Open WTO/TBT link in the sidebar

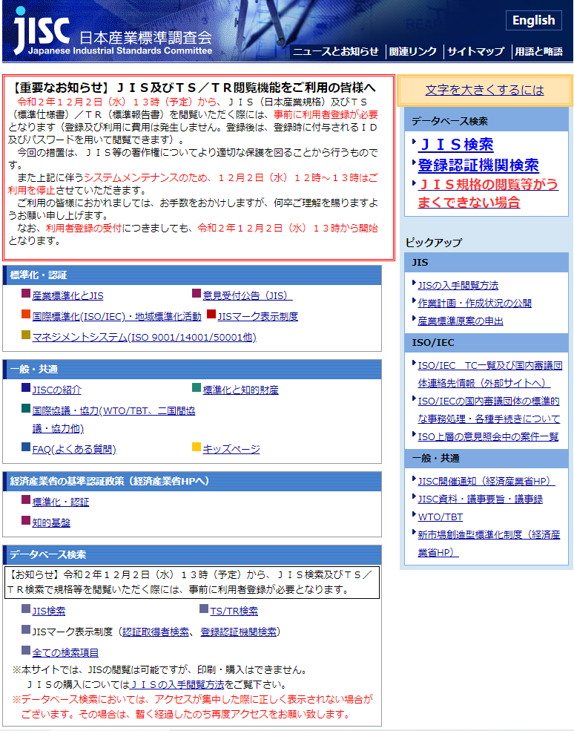441,517
